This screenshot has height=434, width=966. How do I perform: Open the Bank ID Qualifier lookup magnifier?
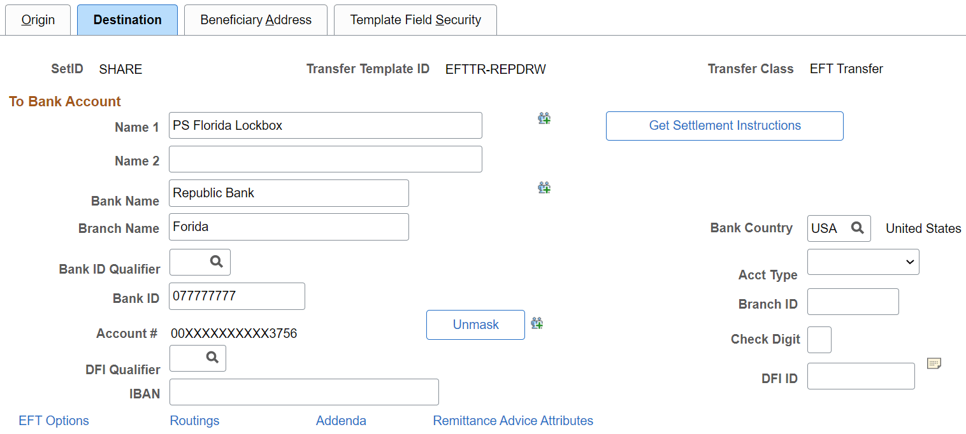coord(217,262)
